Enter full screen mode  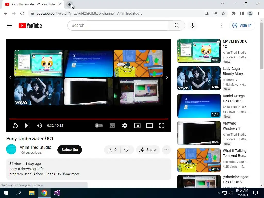[162, 126]
